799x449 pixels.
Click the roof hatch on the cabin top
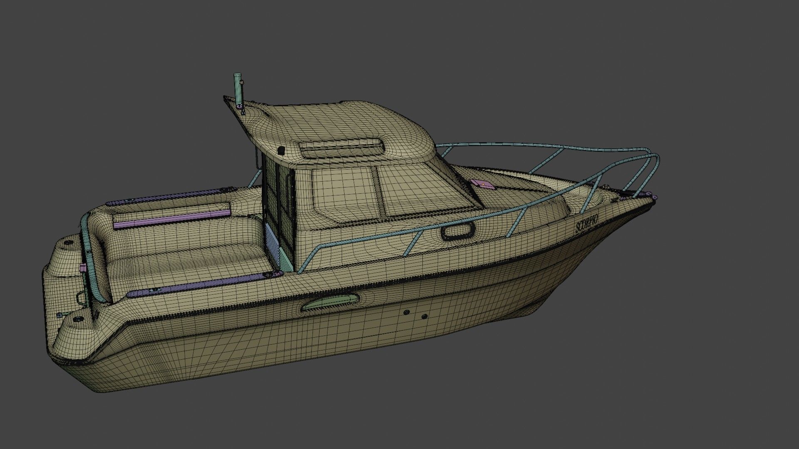[341, 149]
